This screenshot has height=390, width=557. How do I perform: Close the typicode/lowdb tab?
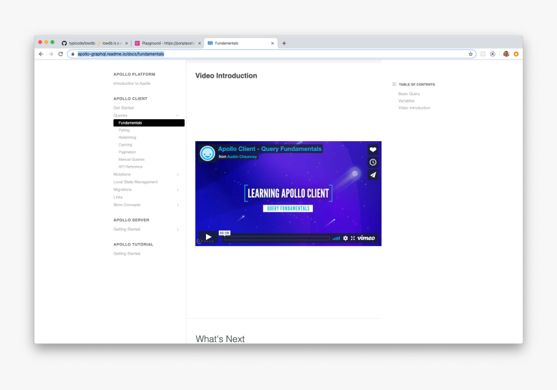click(126, 43)
